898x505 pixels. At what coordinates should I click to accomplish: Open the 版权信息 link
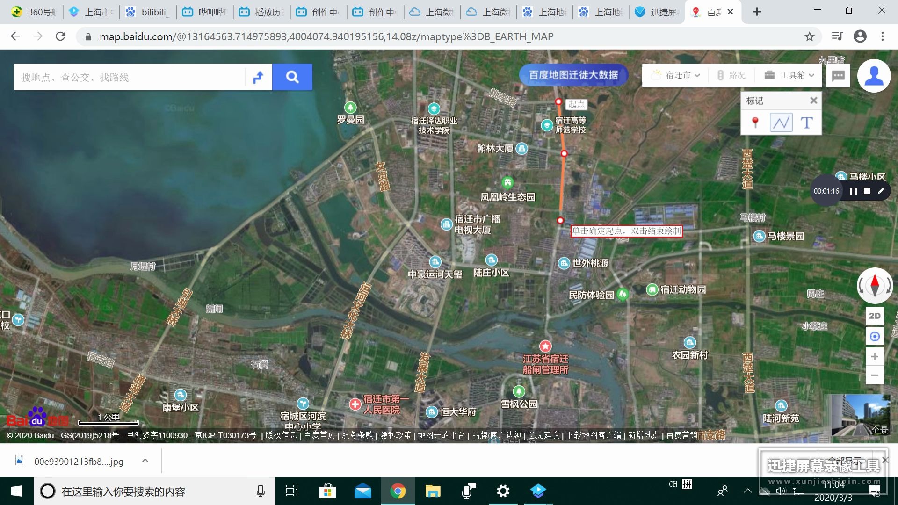coord(281,435)
